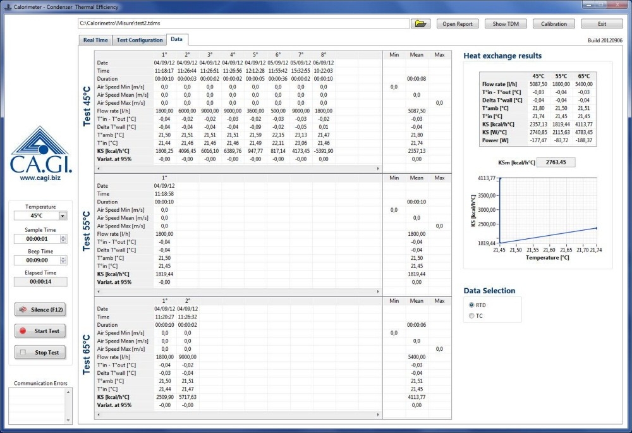
Task: Click flow rate 6000,00 in Test 45°C
Action: (x=187, y=111)
